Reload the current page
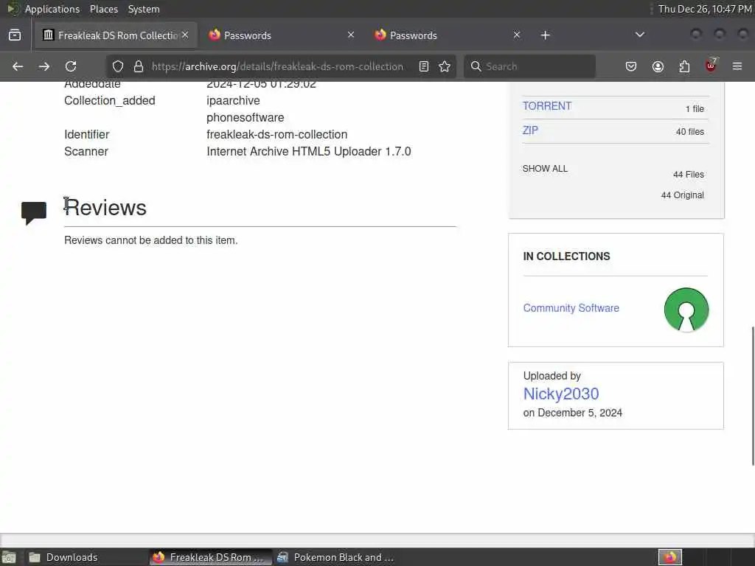This screenshot has width=755, height=566. 71,66
